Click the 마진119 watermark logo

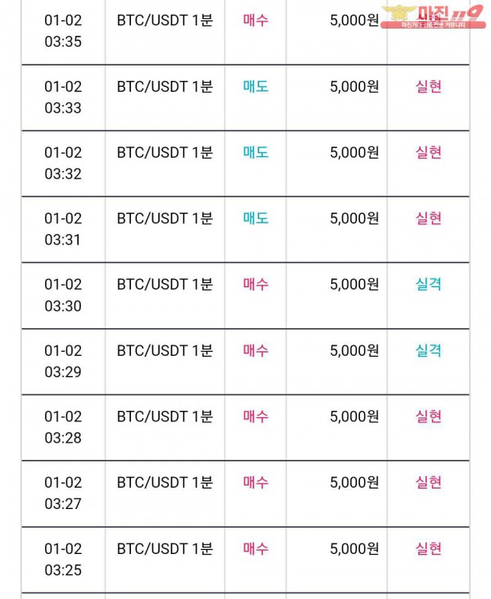tap(433, 17)
